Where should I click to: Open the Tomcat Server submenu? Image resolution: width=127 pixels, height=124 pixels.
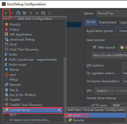click(33, 110)
